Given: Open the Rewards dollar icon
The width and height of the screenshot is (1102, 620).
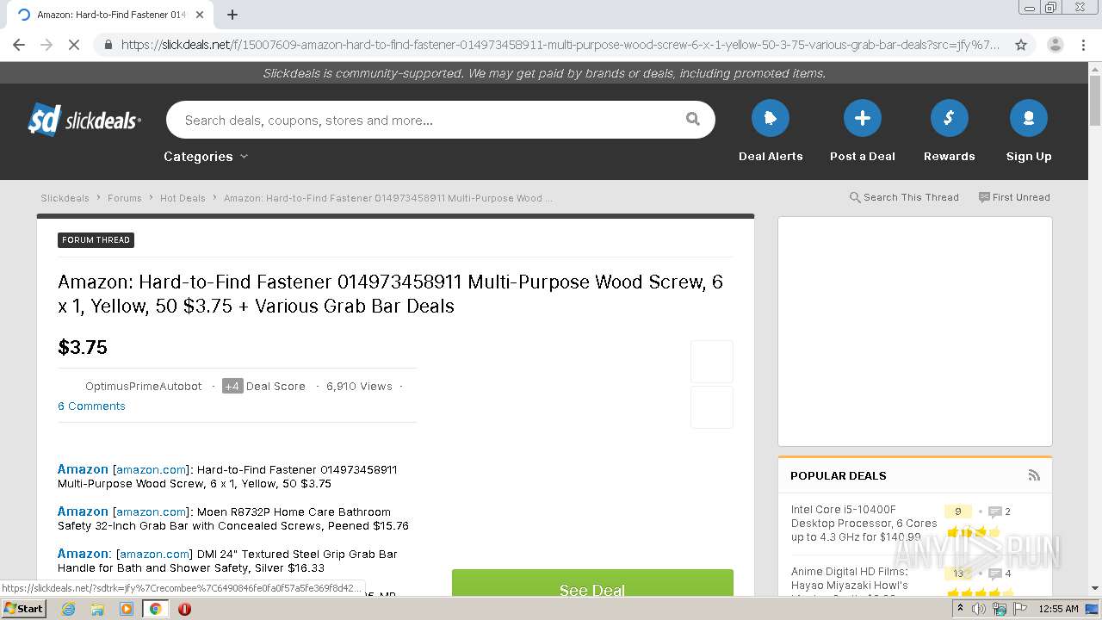Looking at the screenshot, I should (x=950, y=118).
